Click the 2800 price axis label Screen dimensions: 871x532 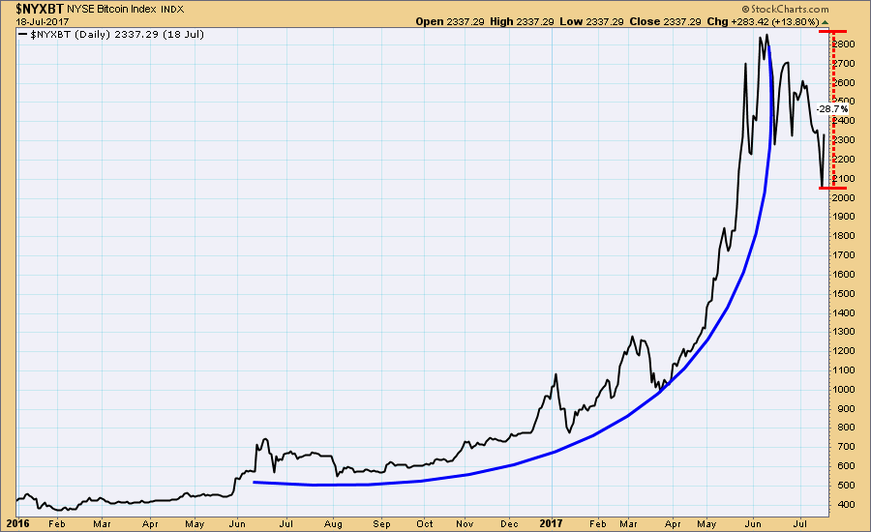[844, 44]
